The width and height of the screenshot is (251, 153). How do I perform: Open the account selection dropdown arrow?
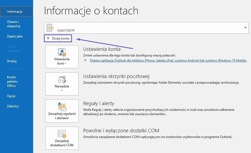(245, 28)
